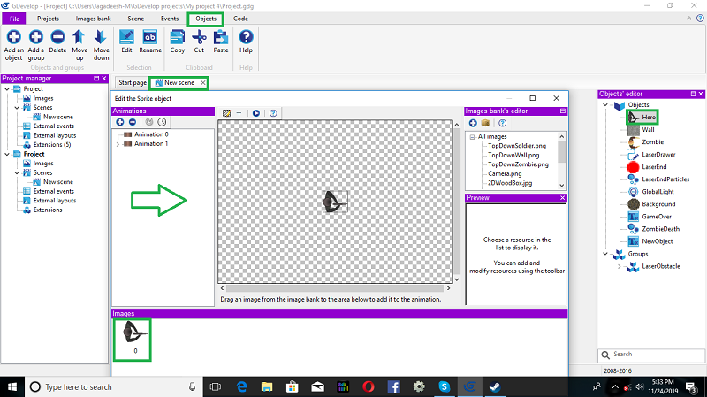Add image in Images bank's editor
707x397 pixels.
pos(473,123)
